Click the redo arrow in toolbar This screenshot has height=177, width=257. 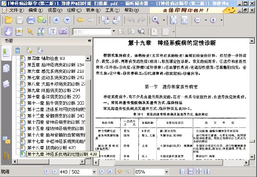click(x=141, y=20)
